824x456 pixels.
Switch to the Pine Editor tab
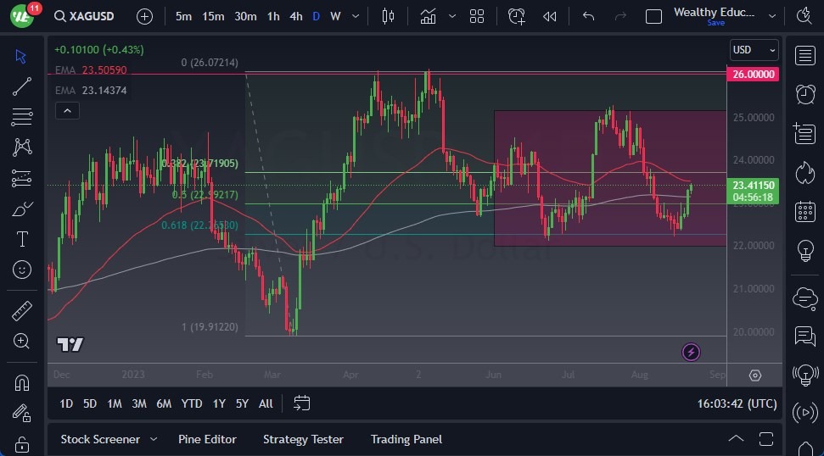coord(207,439)
